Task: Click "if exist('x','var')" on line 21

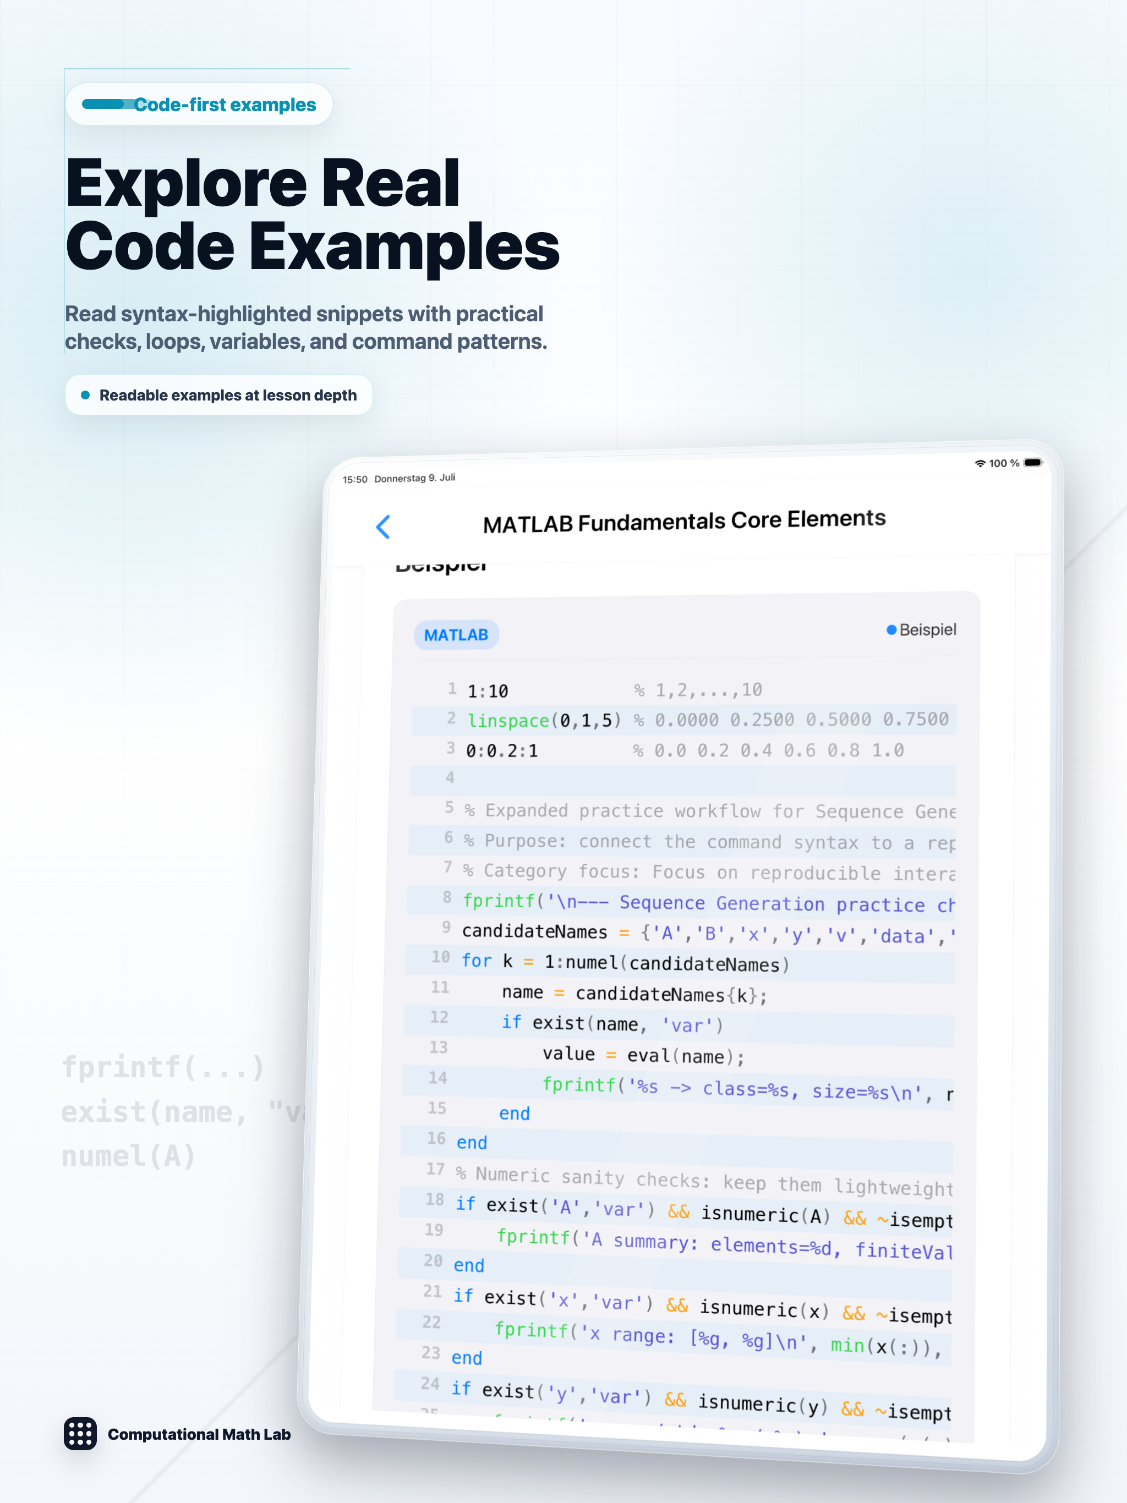Action: [x=702, y=1306]
